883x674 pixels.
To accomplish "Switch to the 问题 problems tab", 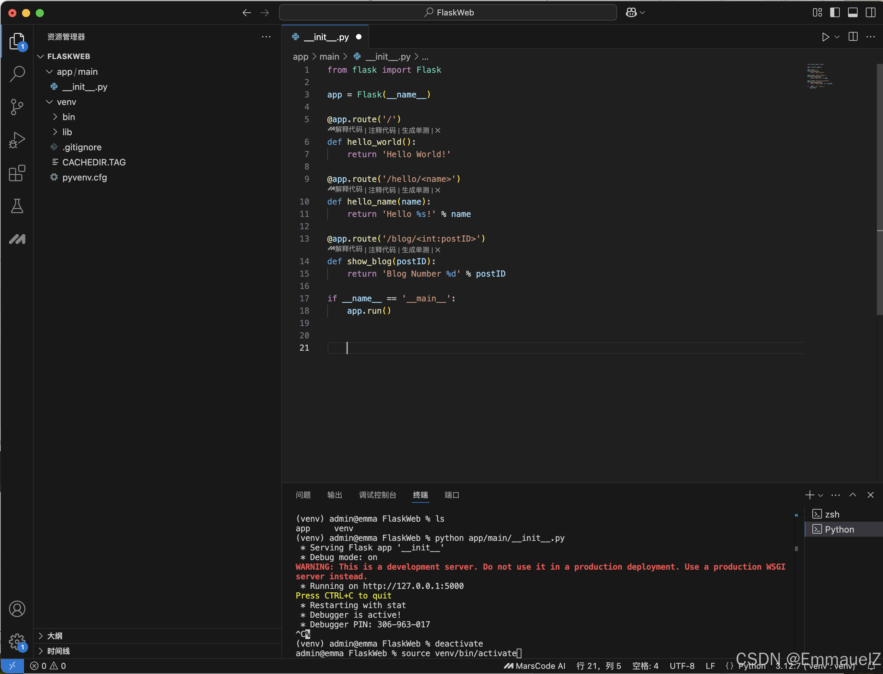I will 303,495.
